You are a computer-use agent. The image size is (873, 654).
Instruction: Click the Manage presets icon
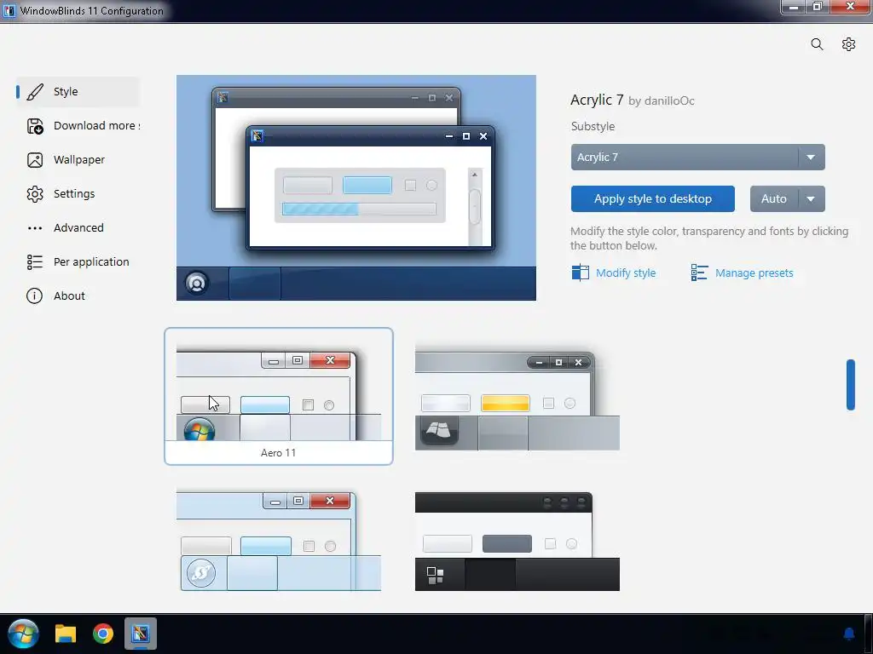[x=699, y=272]
